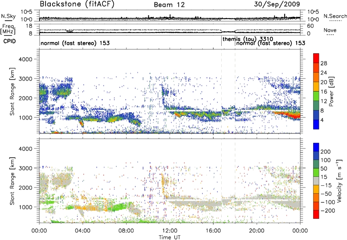Screen dimensions: 347x240
Task: Click the 'Beam 12' label
Action: (x=169, y=5)
